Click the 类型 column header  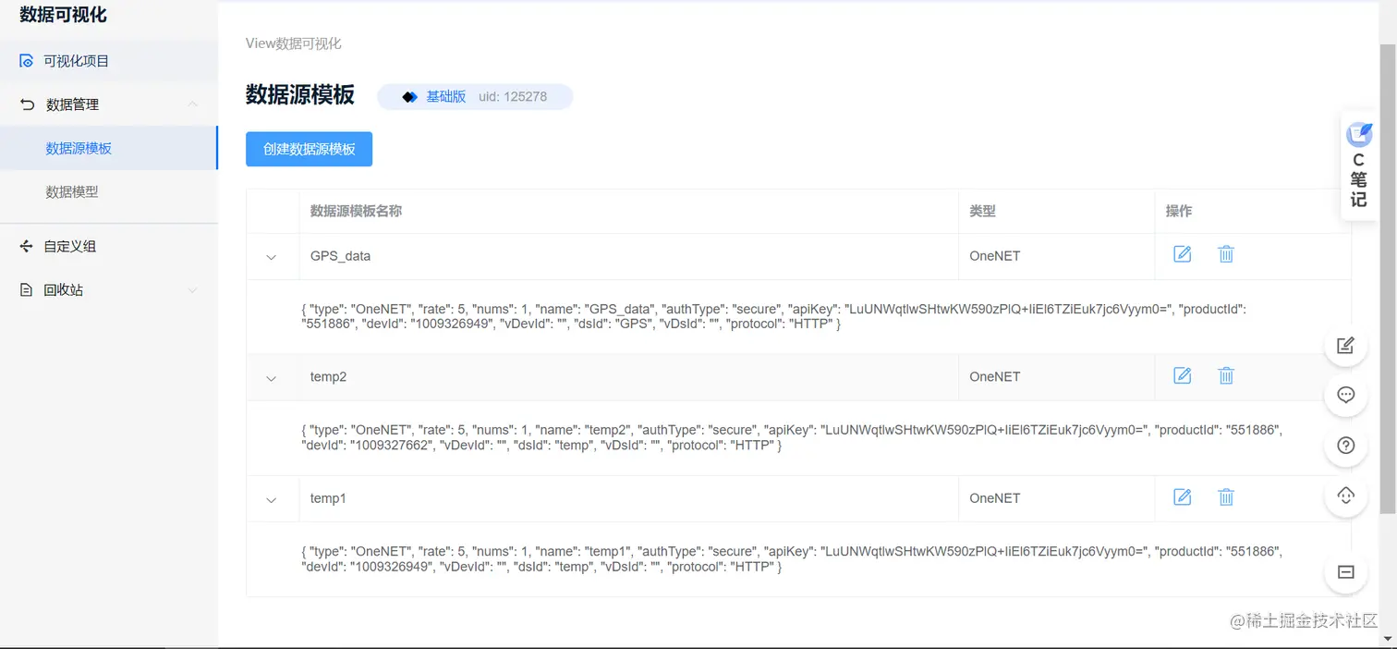tap(982, 211)
